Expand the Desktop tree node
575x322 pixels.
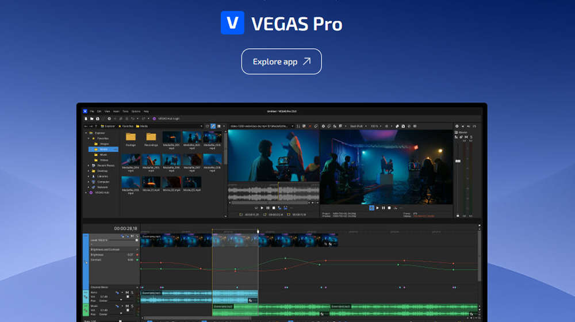[89, 171]
